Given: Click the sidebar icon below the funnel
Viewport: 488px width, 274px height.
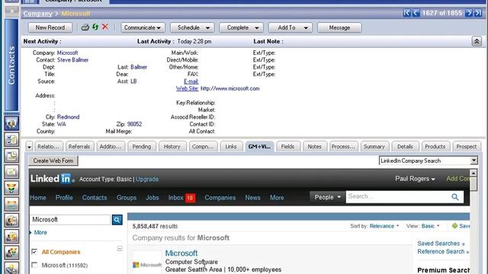Looking at the screenshot, I should pos(11,205).
